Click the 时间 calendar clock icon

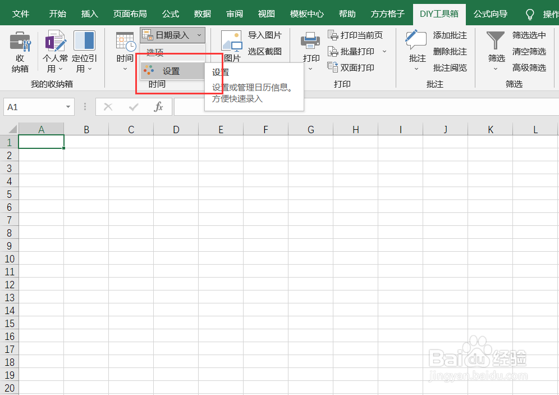tap(126, 42)
